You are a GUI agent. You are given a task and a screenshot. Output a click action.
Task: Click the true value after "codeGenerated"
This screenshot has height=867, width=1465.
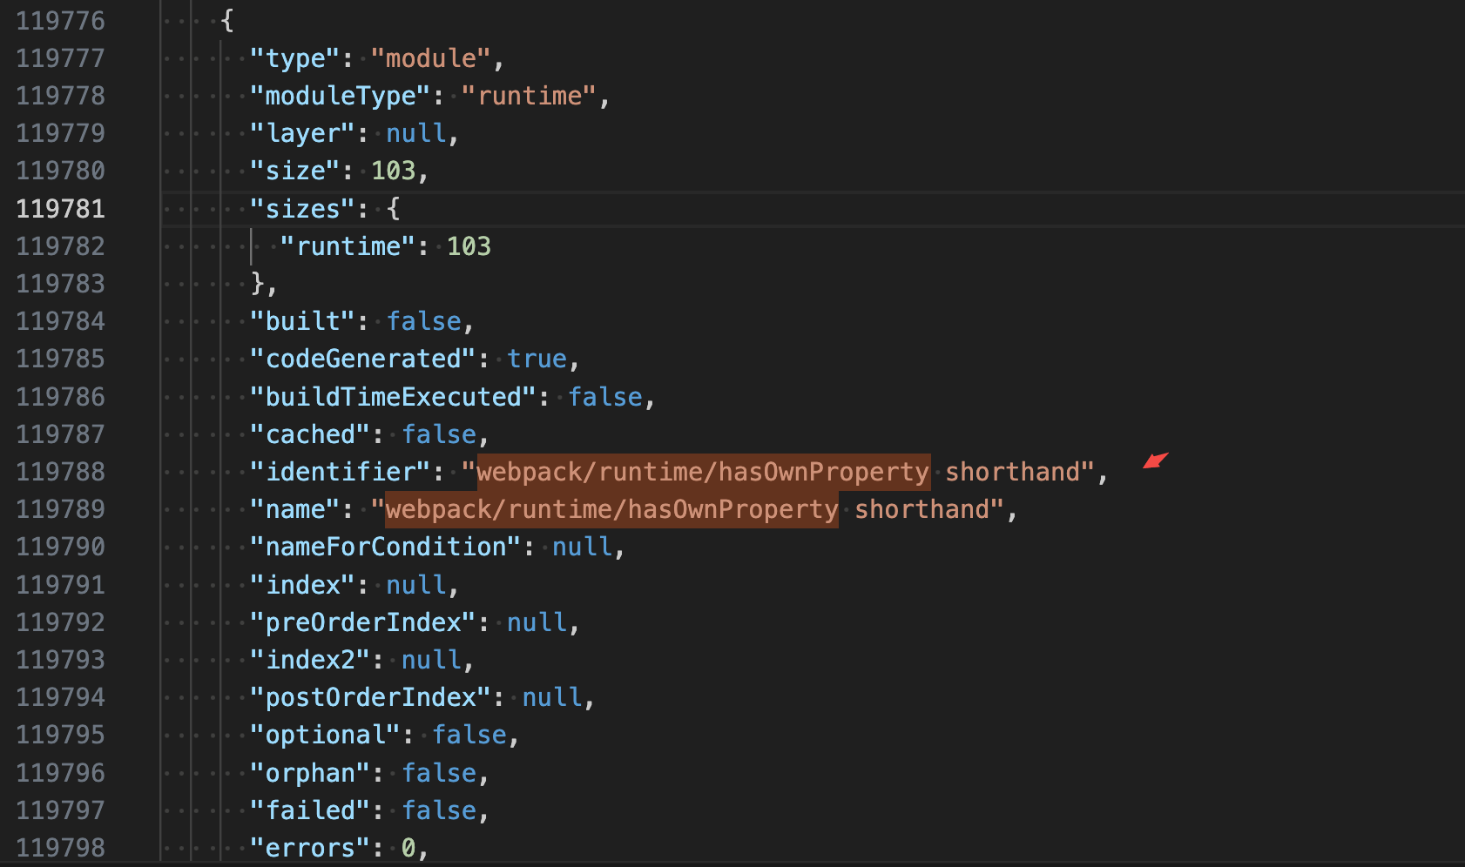[537, 358]
